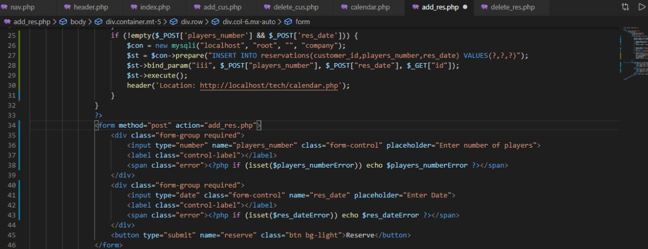The height and width of the screenshot is (249, 648).
Task: Expand the form breadcrumb segment
Action: (298, 22)
